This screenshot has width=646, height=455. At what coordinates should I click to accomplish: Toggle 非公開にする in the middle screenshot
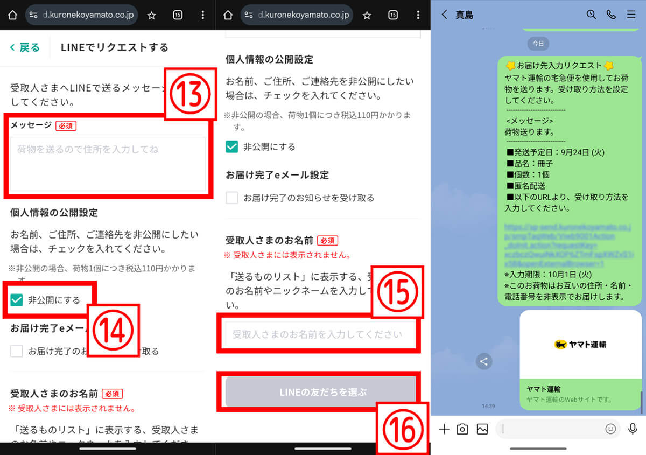233,146
